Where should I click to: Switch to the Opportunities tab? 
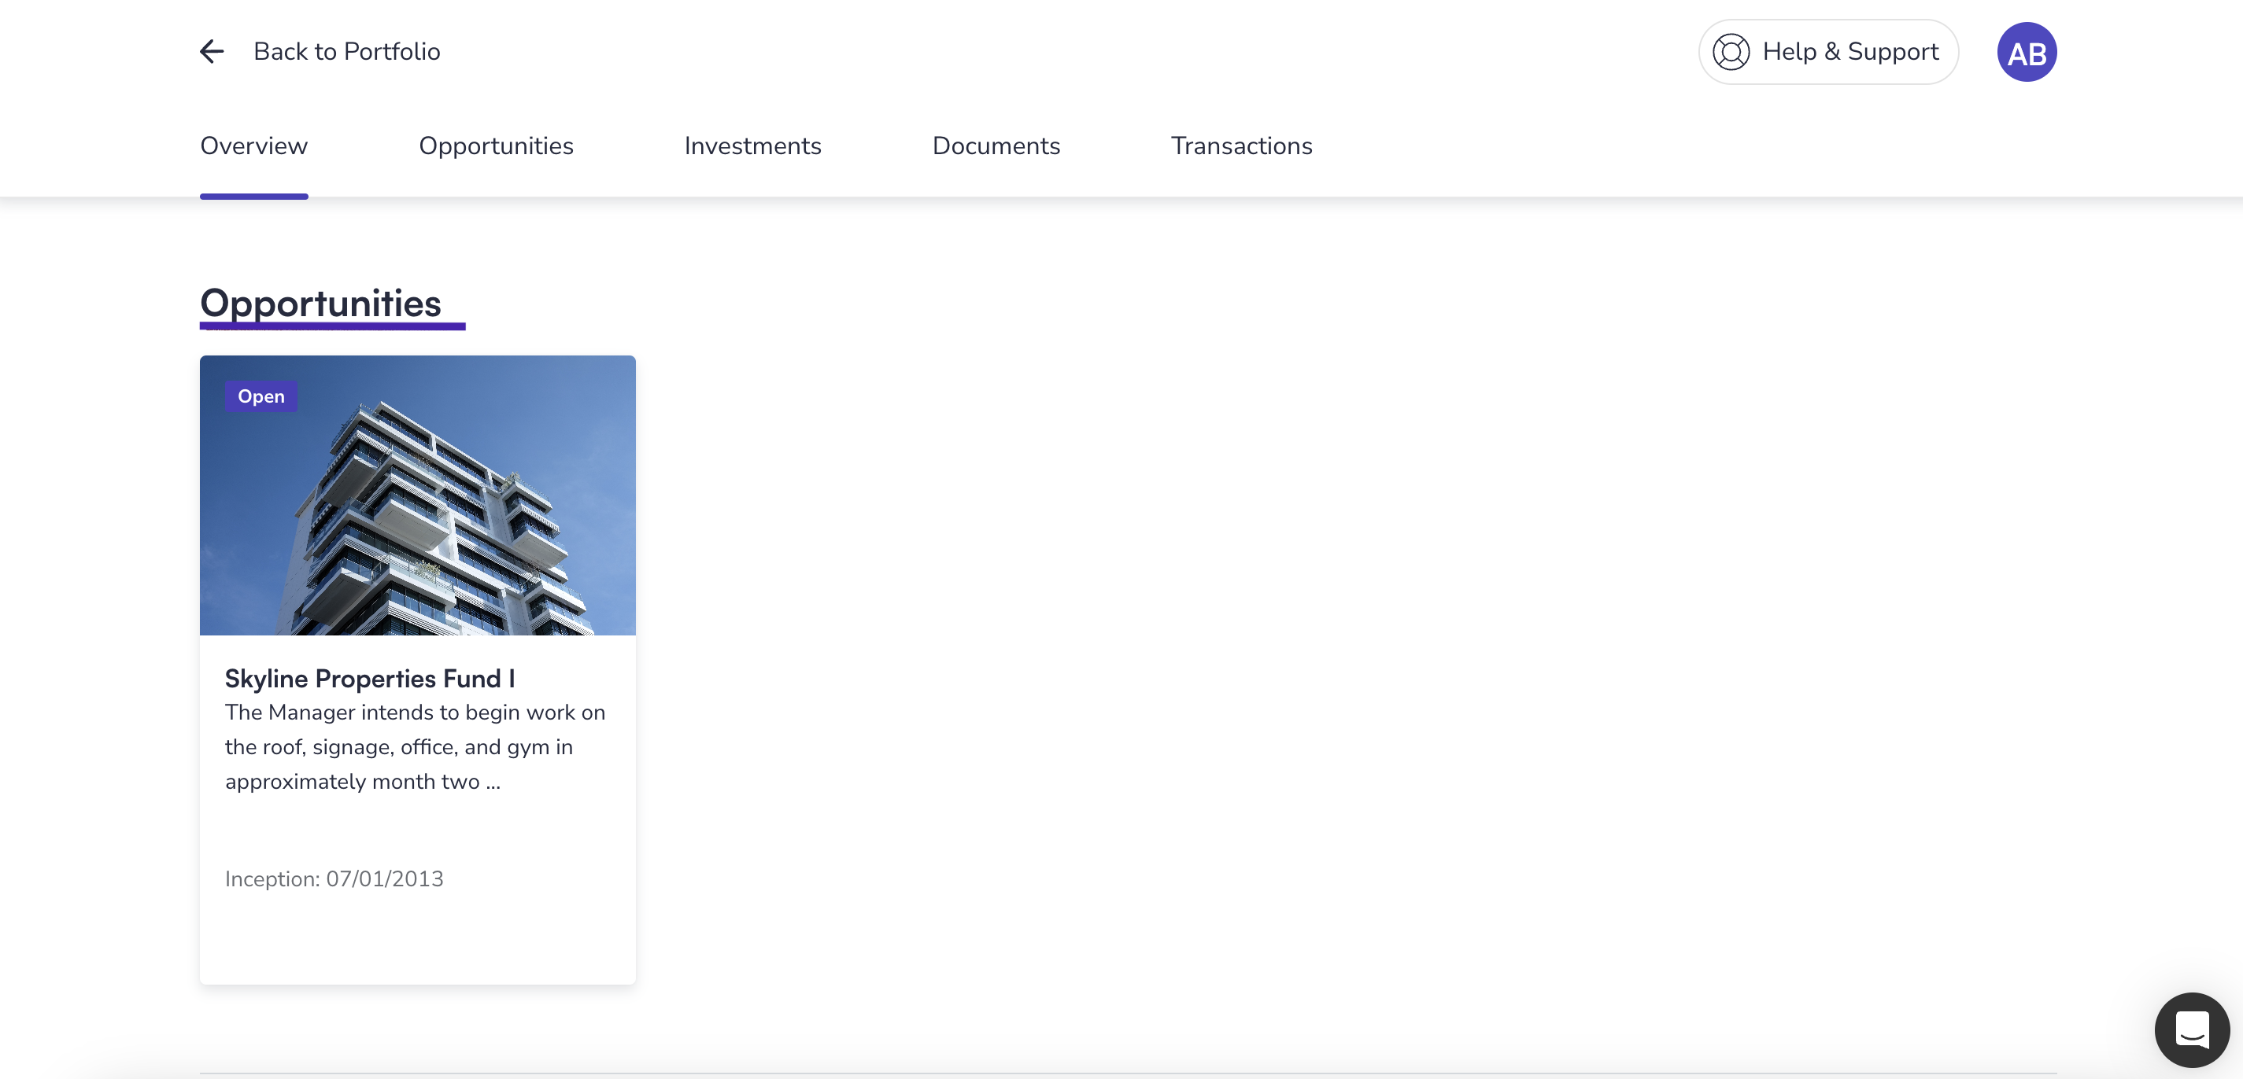(497, 145)
